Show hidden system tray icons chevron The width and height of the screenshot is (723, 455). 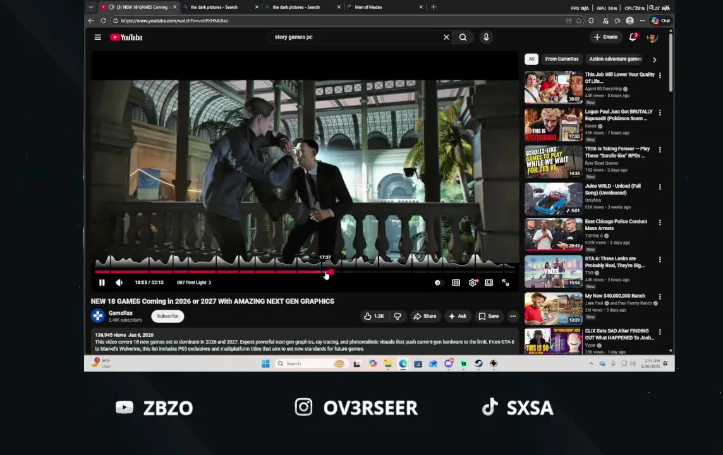(x=591, y=364)
